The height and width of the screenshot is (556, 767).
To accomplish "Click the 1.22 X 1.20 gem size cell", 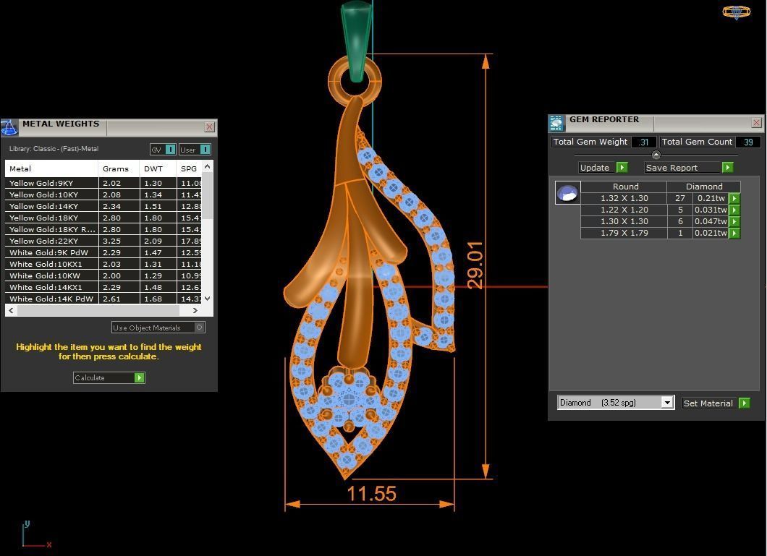I will 624,210.
